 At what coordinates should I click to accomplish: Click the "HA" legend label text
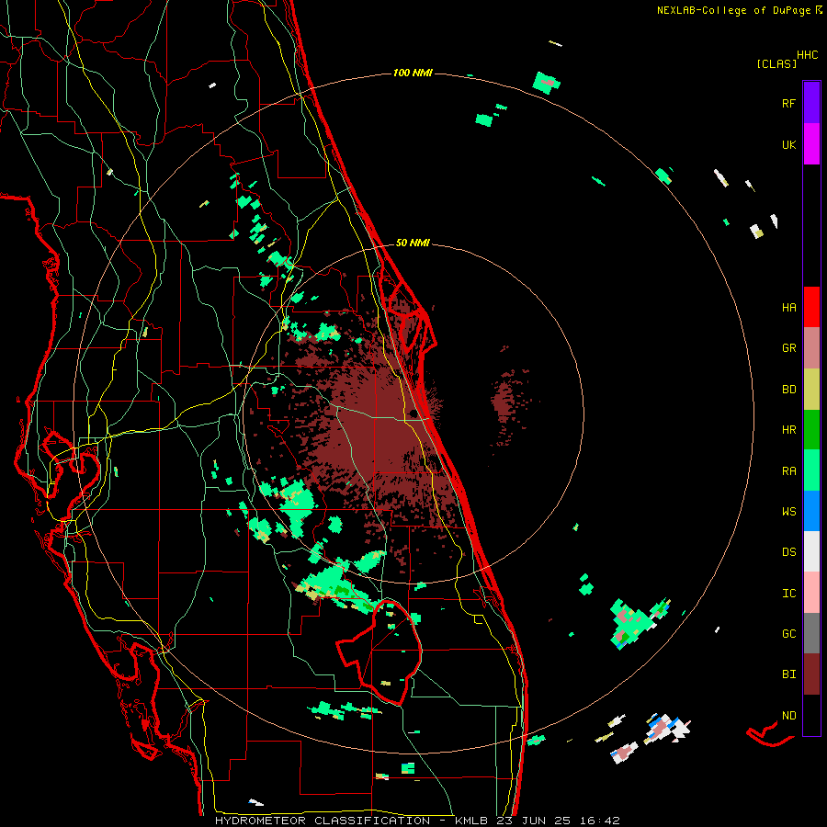click(788, 308)
